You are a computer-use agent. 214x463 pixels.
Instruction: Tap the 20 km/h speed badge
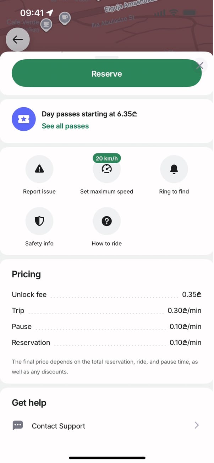[106, 158]
